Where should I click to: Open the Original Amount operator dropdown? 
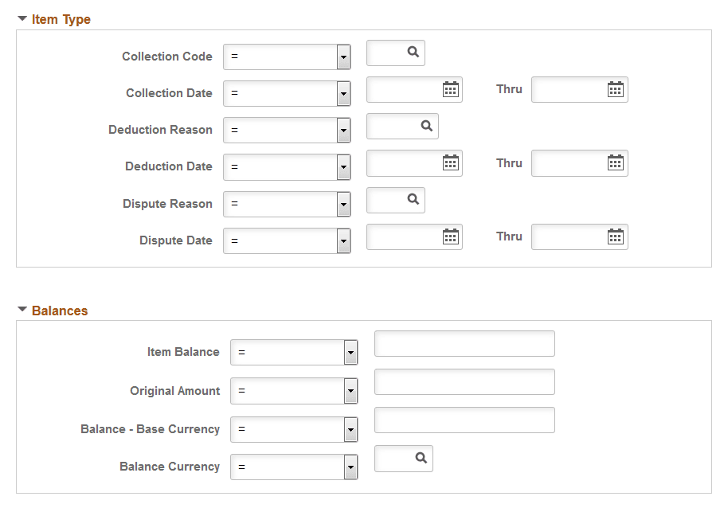point(350,390)
